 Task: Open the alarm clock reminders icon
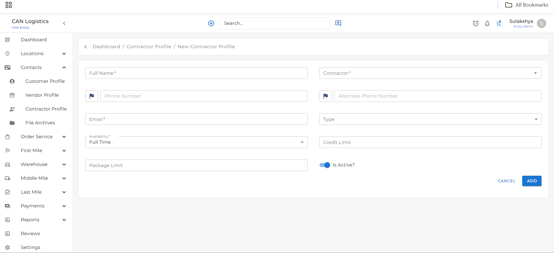coord(476,23)
